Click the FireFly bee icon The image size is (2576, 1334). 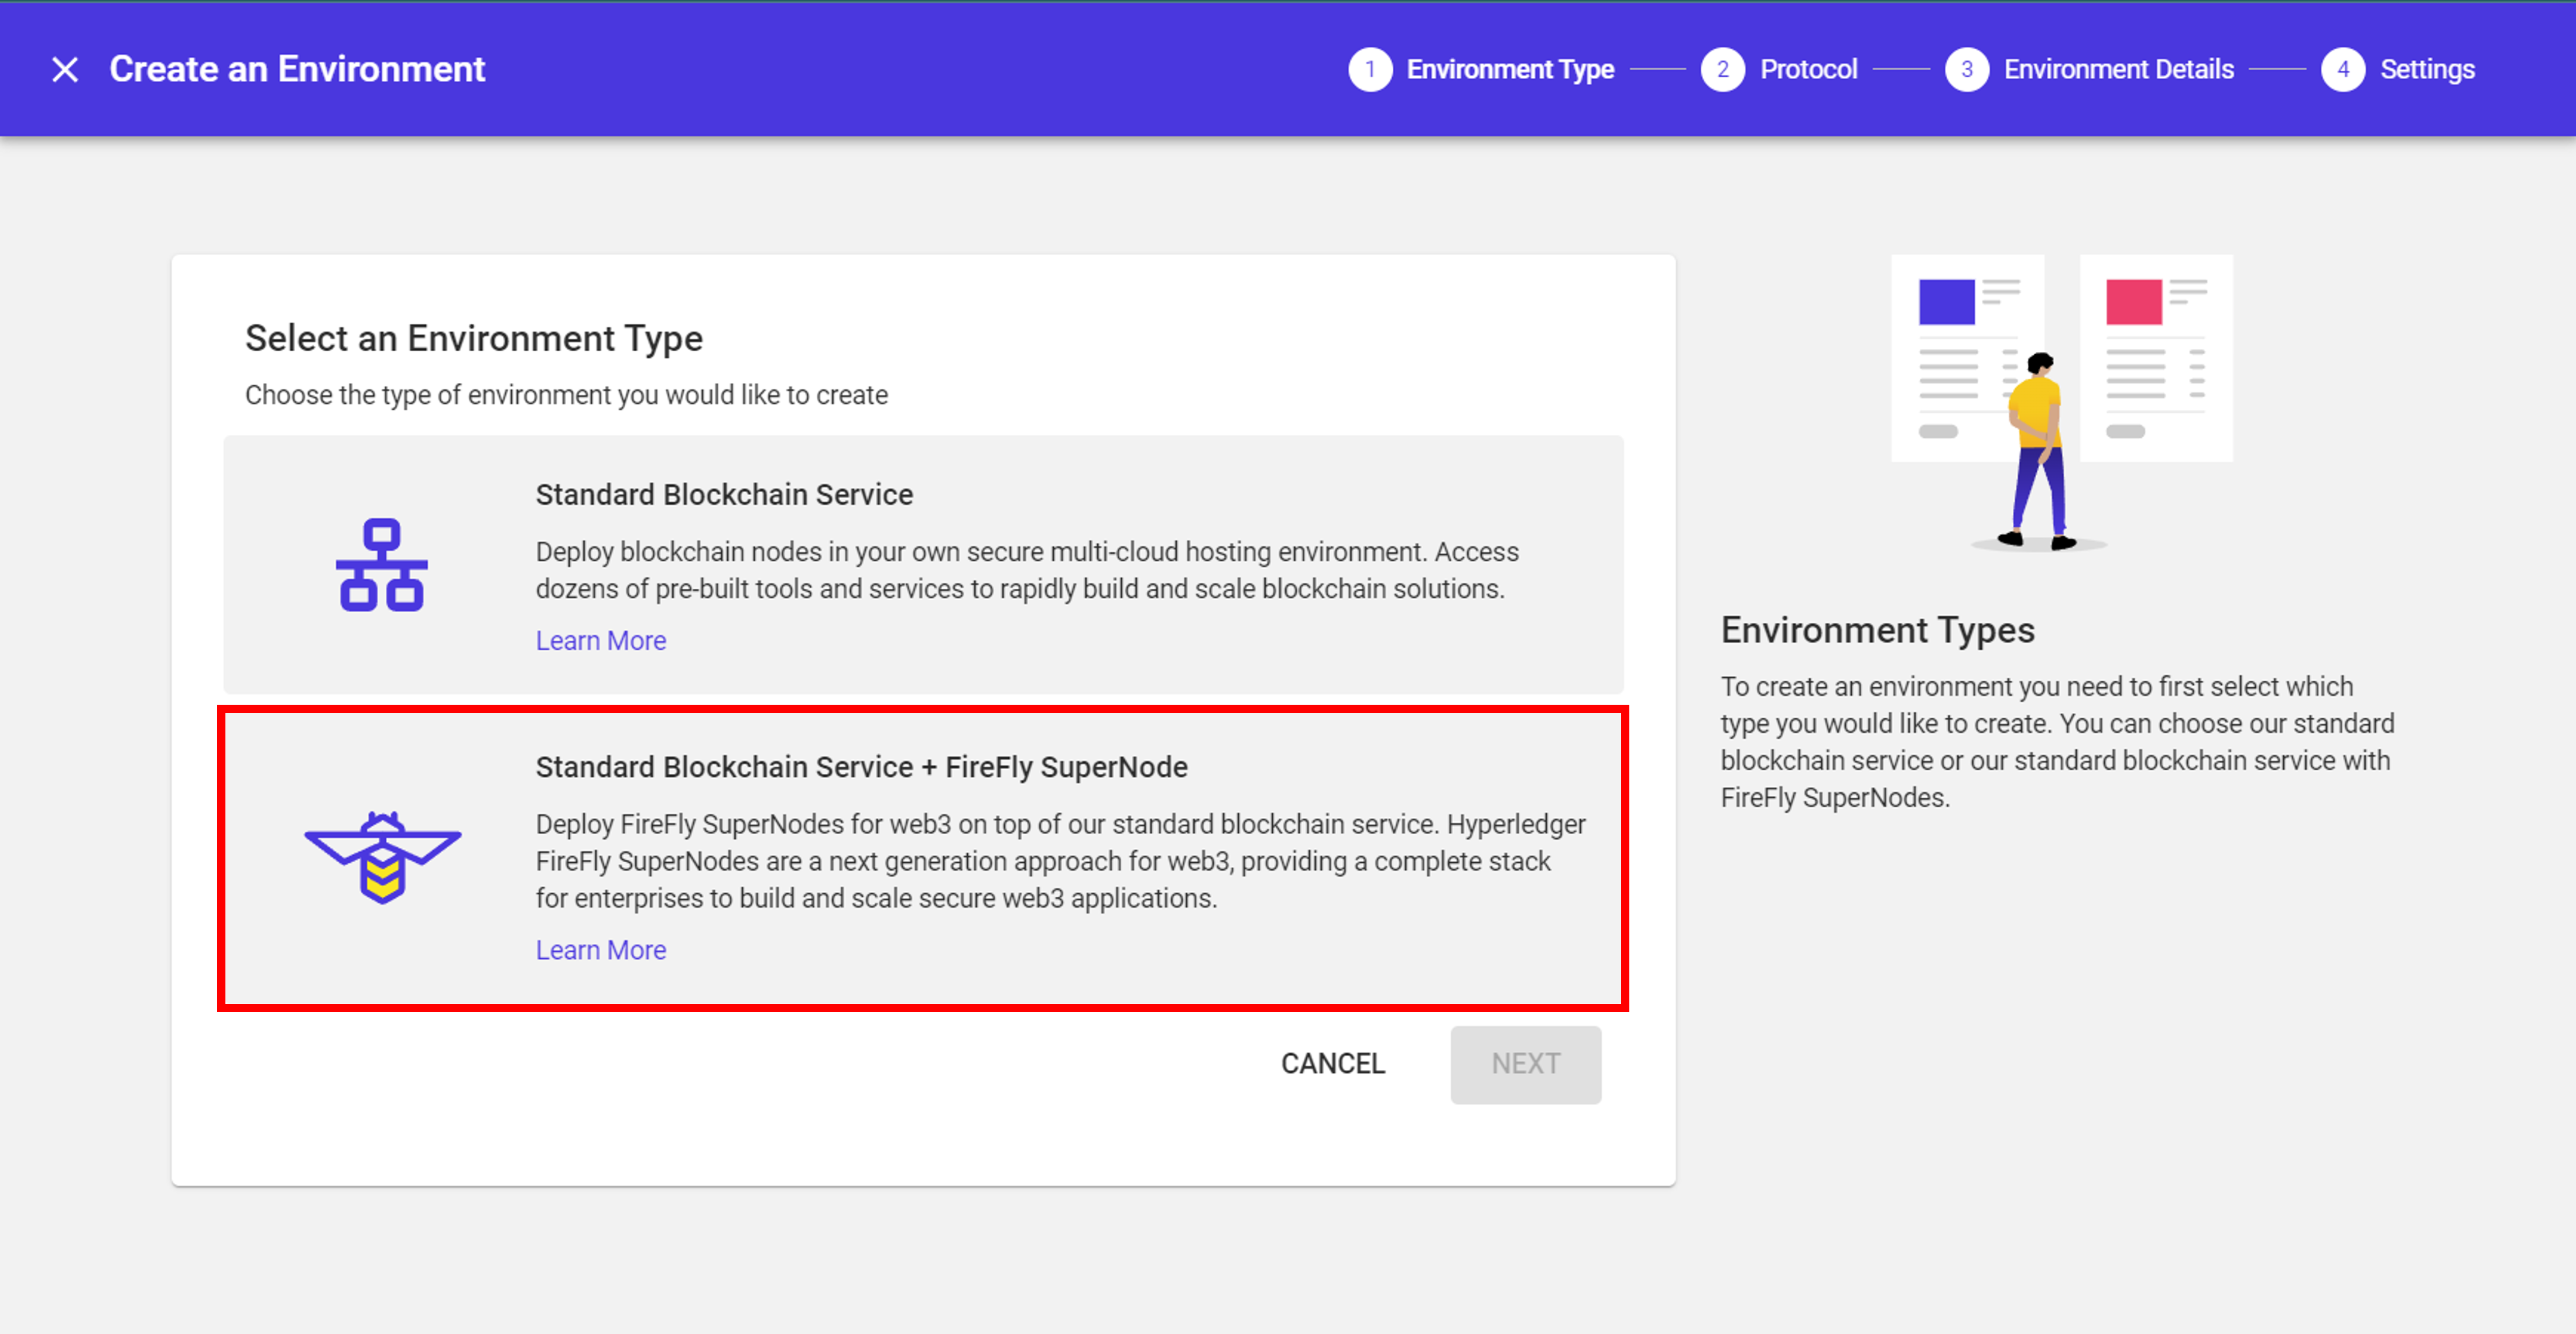pos(382,855)
